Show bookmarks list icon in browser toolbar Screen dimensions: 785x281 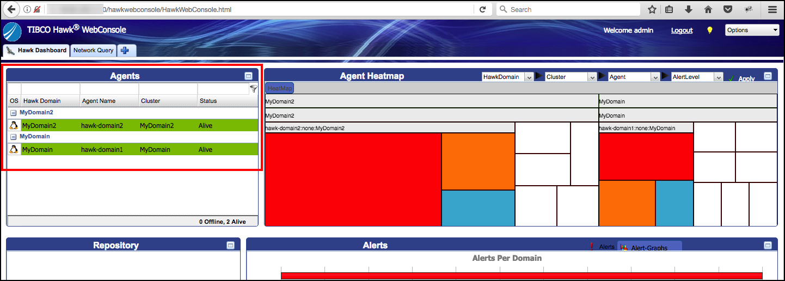click(x=670, y=9)
